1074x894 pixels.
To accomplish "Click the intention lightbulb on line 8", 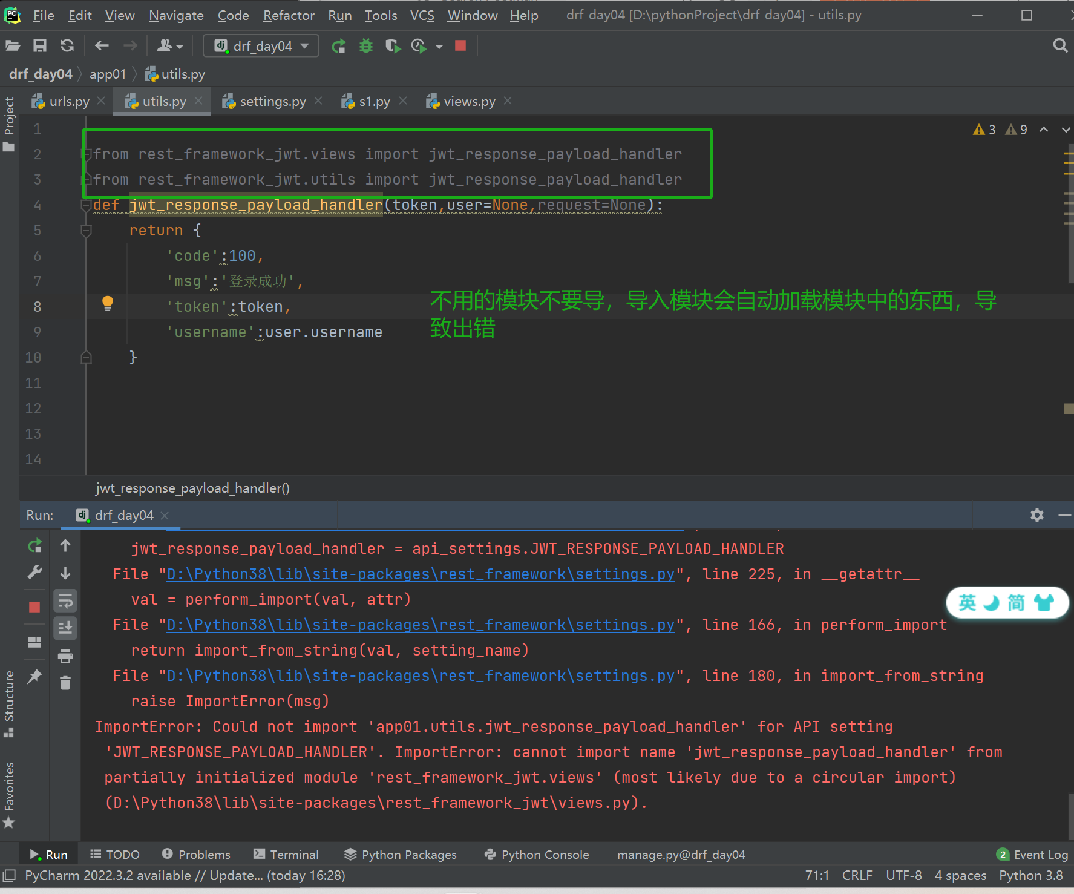I will (x=108, y=303).
